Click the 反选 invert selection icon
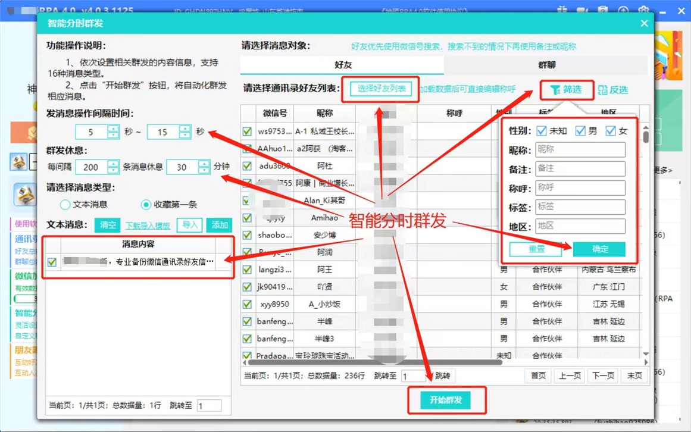The height and width of the screenshot is (432, 691). 602,90
